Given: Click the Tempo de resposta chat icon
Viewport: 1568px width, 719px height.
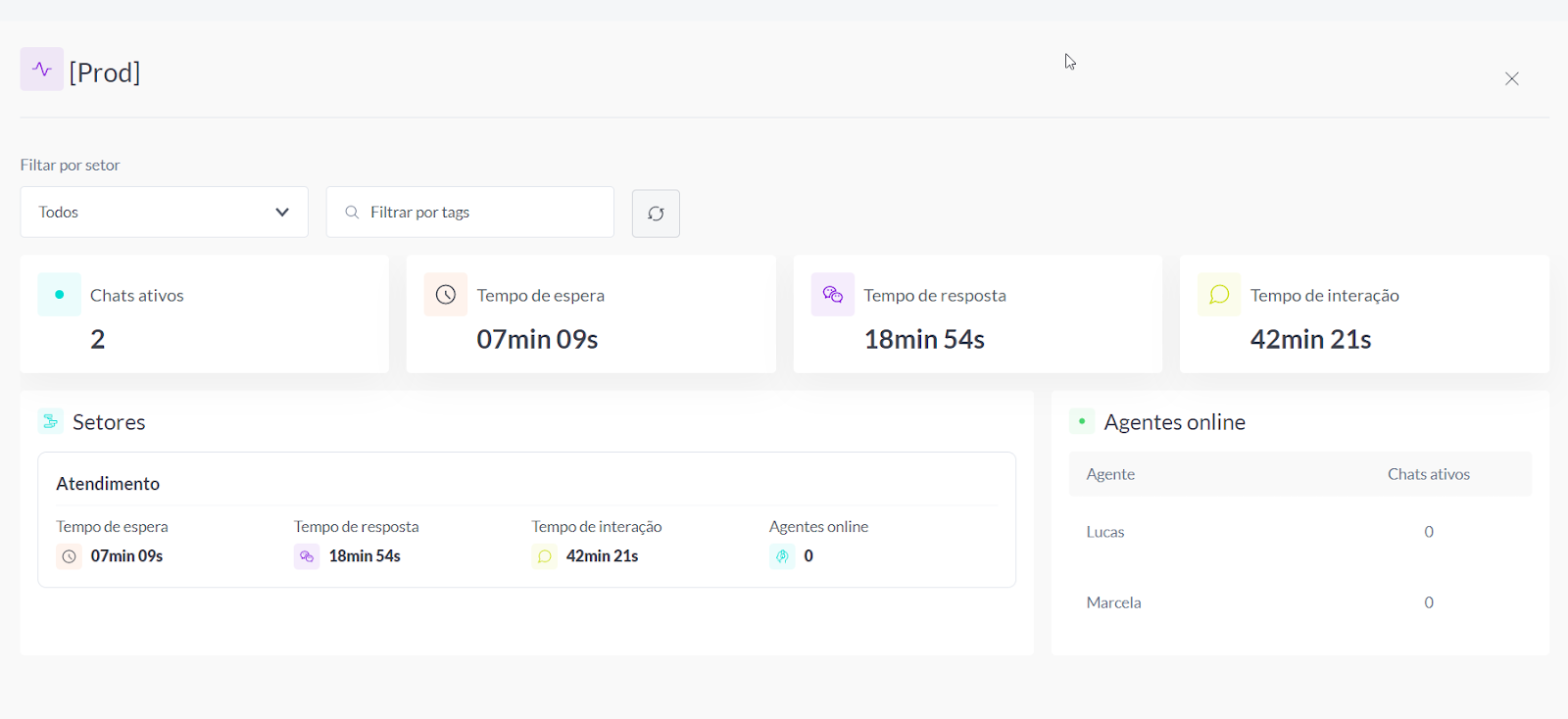Looking at the screenshot, I should 833,295.
